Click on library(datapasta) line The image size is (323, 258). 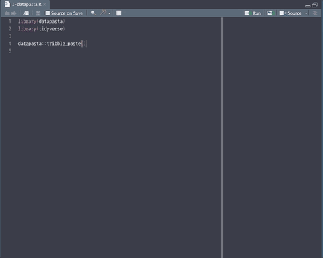[41, 21]
